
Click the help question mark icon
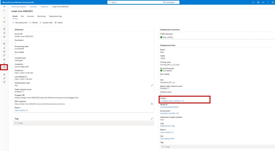pos(268,2)
